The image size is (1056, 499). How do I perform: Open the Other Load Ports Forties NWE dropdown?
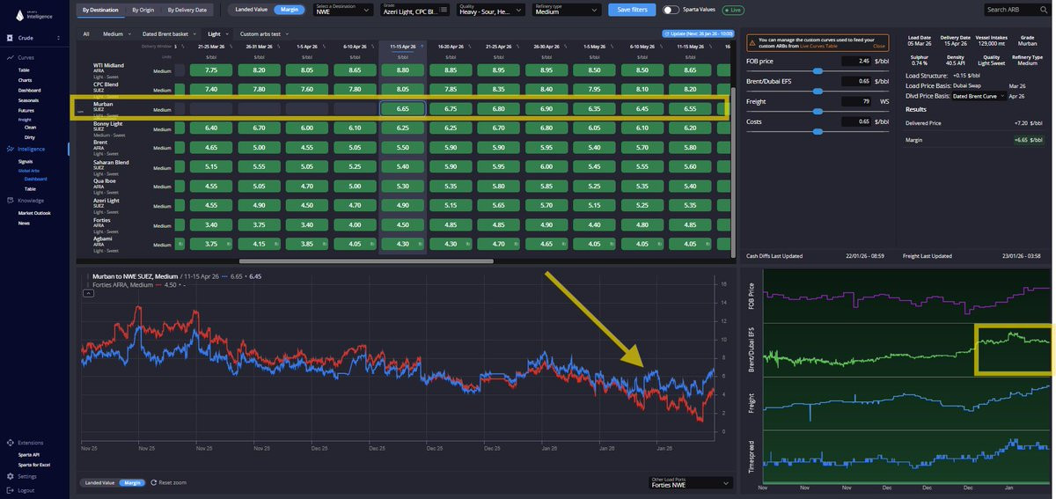(690, 482)
